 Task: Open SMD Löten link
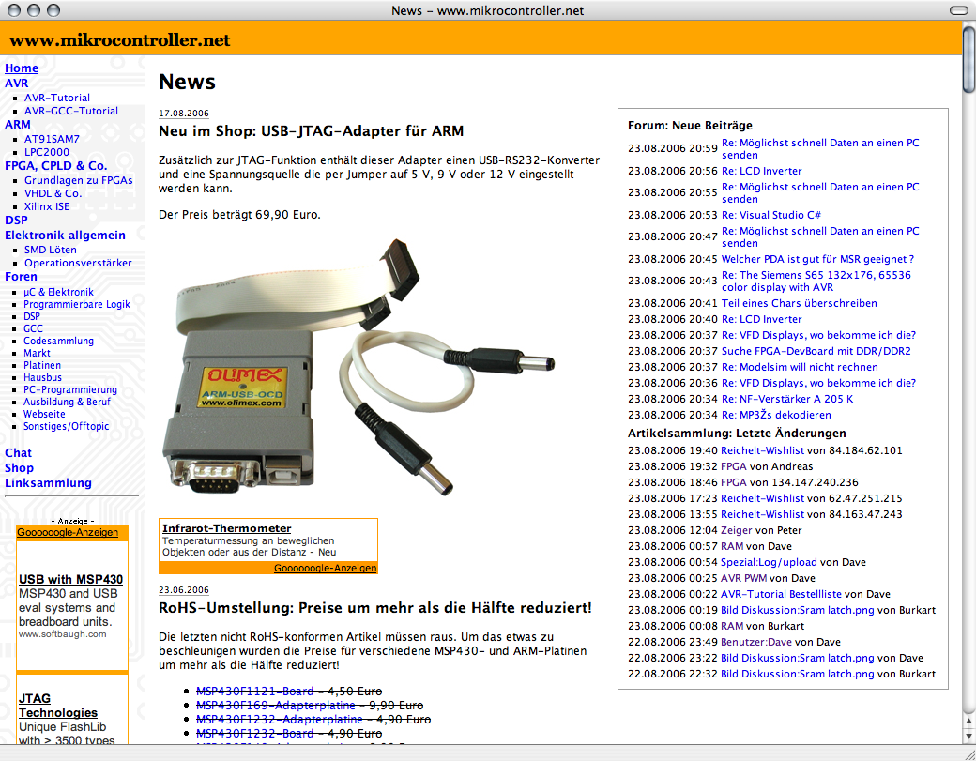click(51, 250)
